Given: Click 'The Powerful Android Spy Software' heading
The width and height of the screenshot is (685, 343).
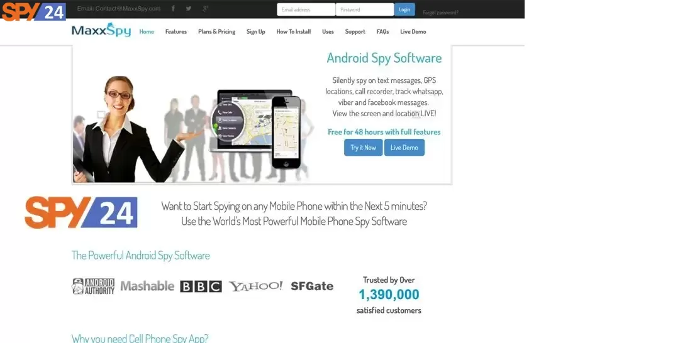Looking at the screenshot, I should (x=141, y=255).
